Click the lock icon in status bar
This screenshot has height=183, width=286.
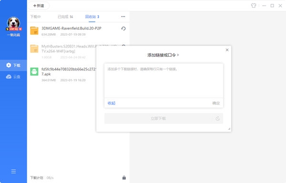pos(124,178)
